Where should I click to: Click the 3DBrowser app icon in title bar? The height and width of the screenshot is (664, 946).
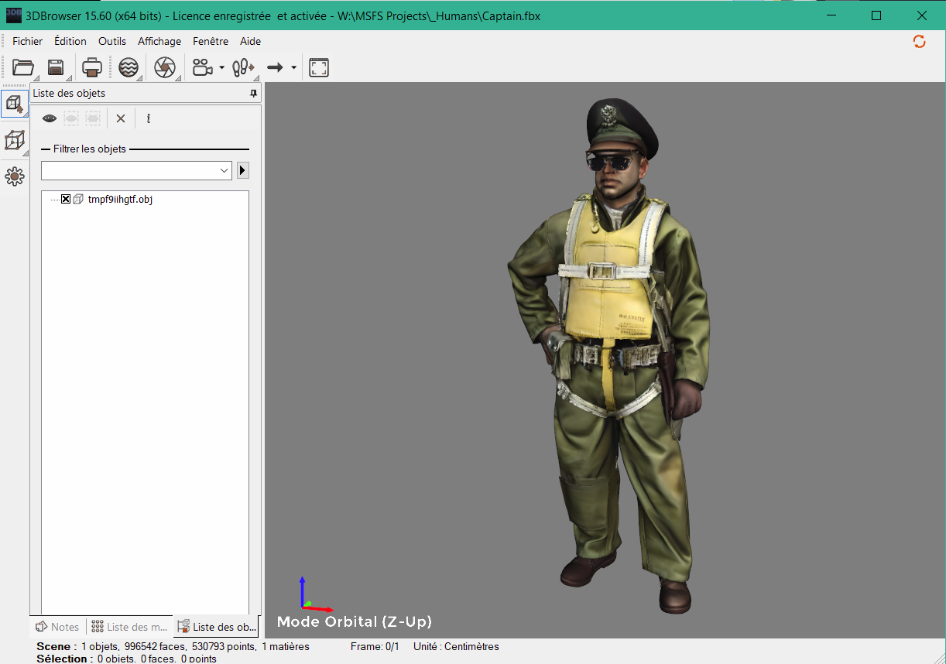point(14,15)
